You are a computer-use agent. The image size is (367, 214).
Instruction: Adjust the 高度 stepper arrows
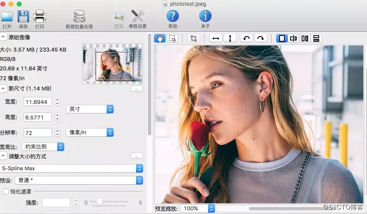[x=57, y=117]
